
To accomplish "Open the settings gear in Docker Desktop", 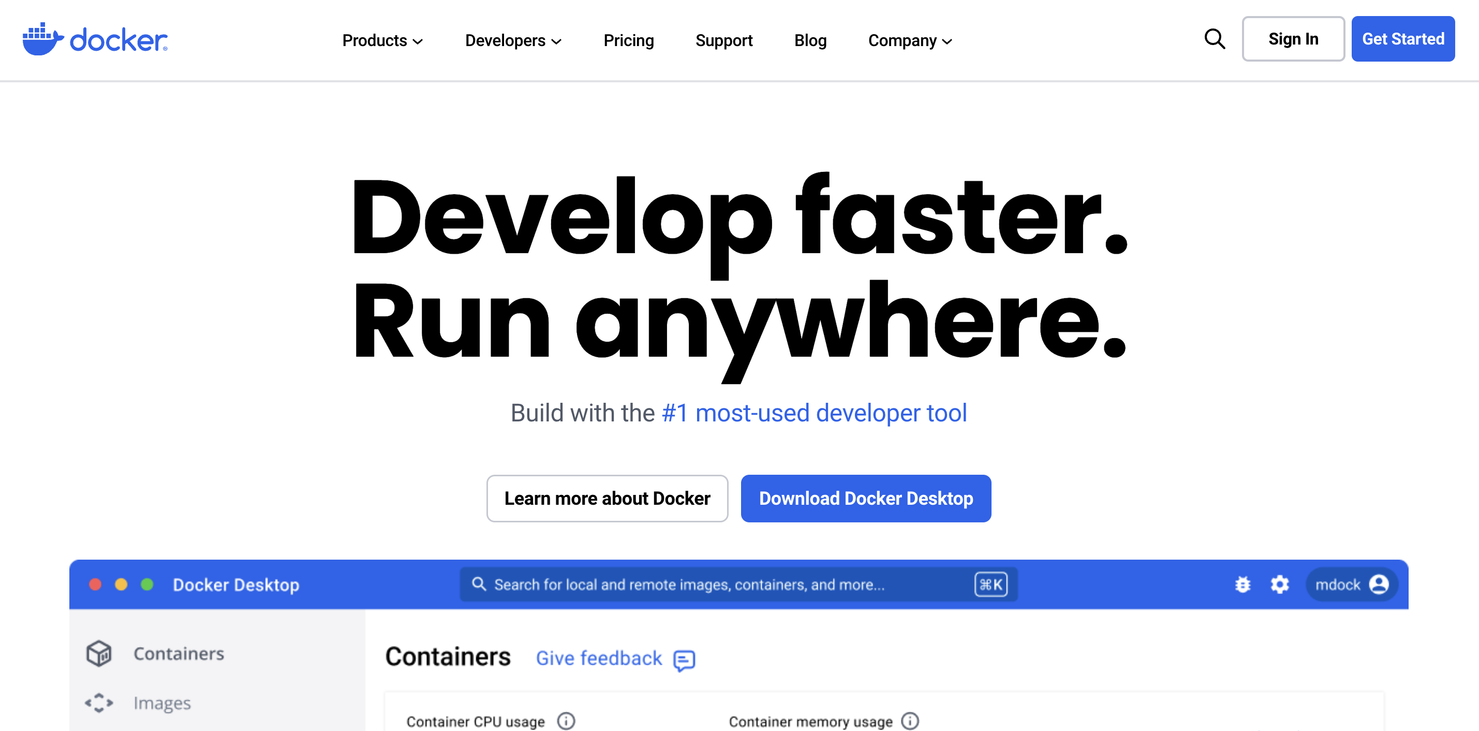I will pos(1279,584).
